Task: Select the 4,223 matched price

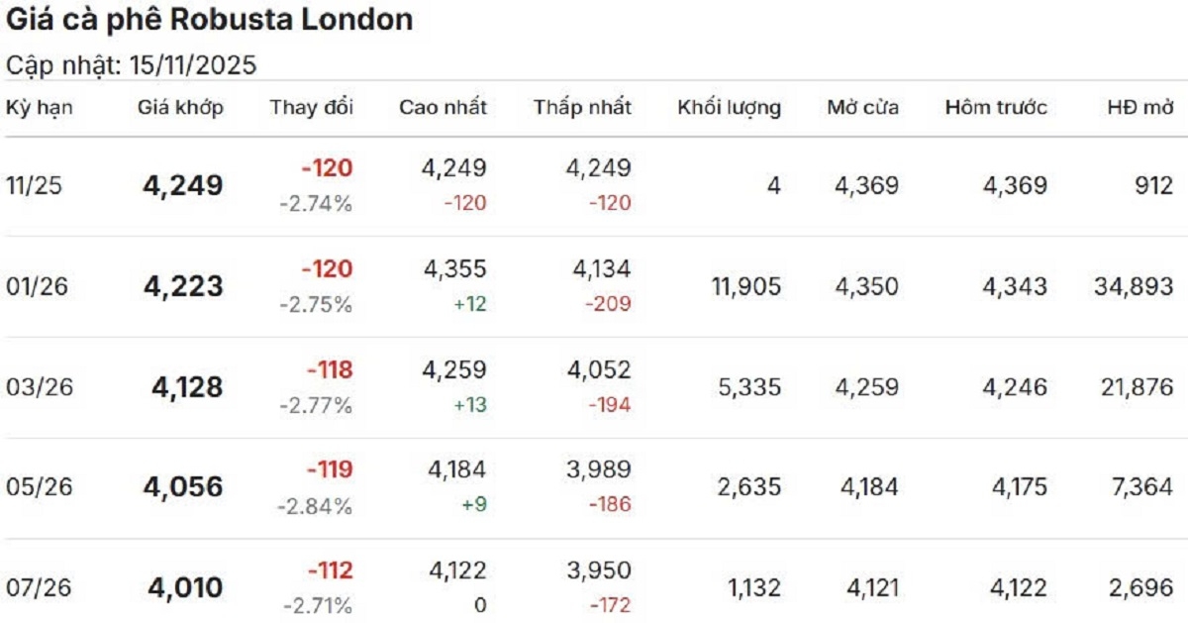Action: point(183,287)
